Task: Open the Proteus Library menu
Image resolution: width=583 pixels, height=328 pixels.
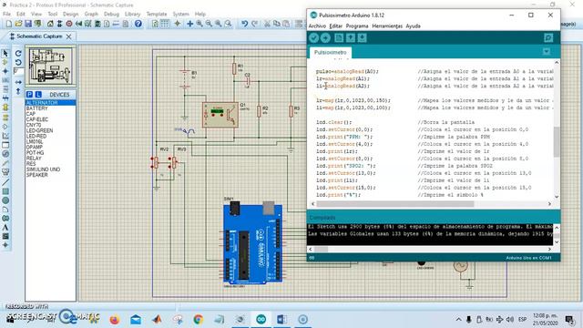Action: pyautogui.click(x=132, y=15)
